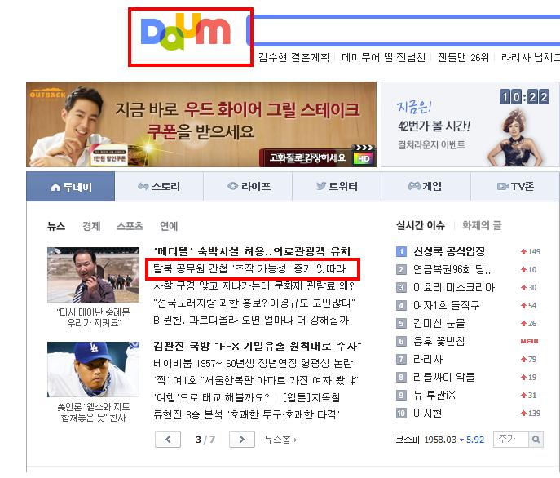560x478 pixels.
Task: Open the baseball pitcher news thumbnail
Action: click(x=93, y=370)
